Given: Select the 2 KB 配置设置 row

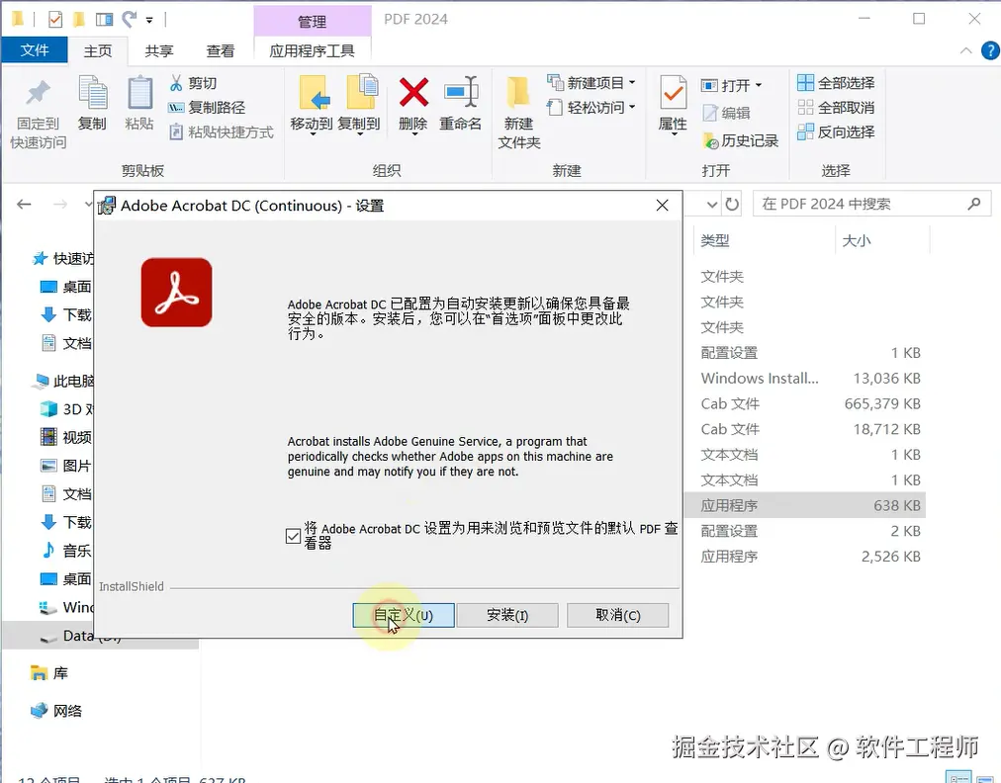Looking at the screenshot, I should [806, 531].
